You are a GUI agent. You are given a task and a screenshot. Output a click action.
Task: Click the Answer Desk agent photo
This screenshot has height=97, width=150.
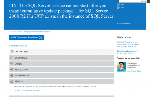pos(121,67)
